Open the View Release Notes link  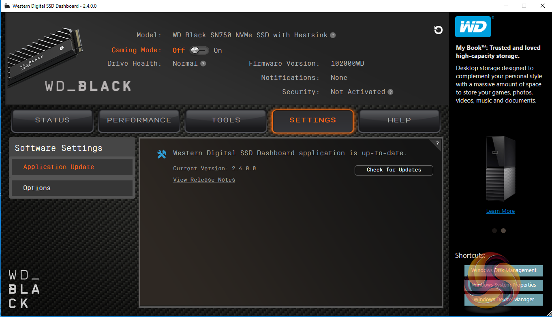[x=204, y=180]
